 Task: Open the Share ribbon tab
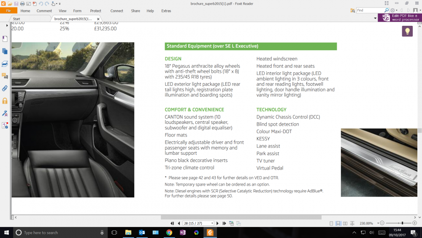[x=135, y=11]
